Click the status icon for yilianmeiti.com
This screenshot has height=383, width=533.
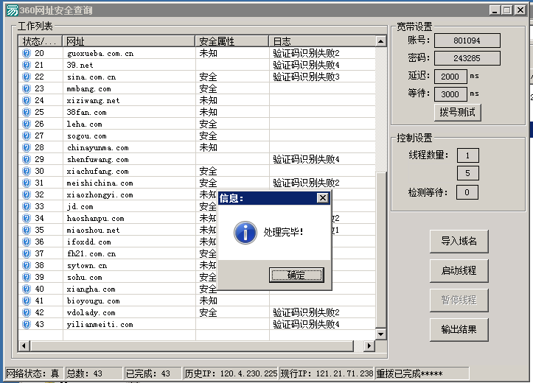click(x=27, y=324)
